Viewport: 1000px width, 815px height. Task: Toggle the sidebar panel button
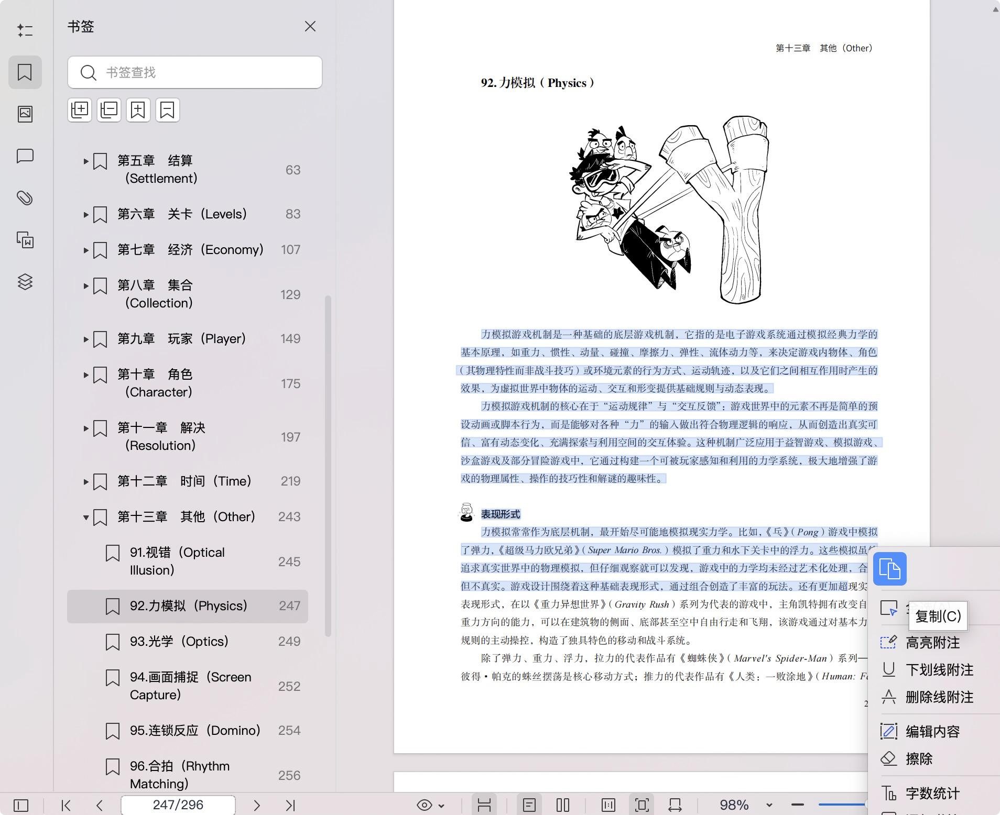point(21,805)
